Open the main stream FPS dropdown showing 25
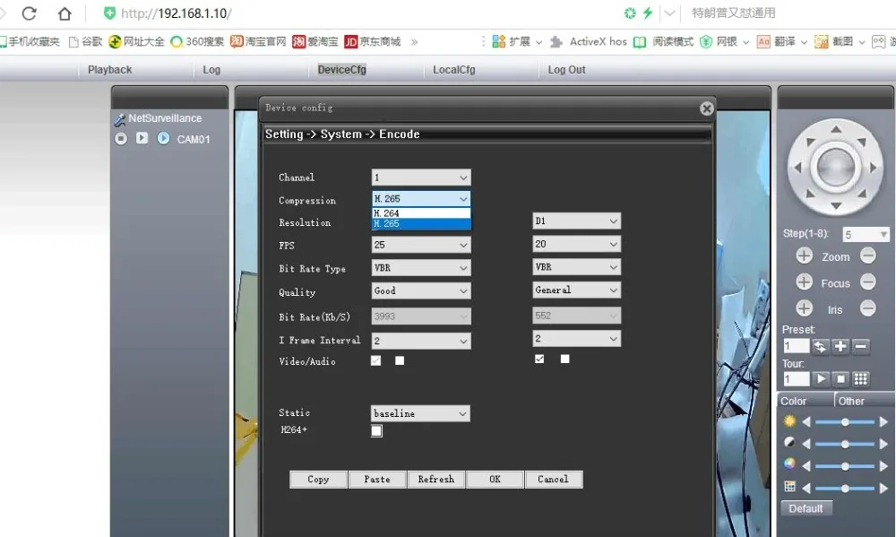The width and height of the screenshot is (896, 537). point(420,245)
